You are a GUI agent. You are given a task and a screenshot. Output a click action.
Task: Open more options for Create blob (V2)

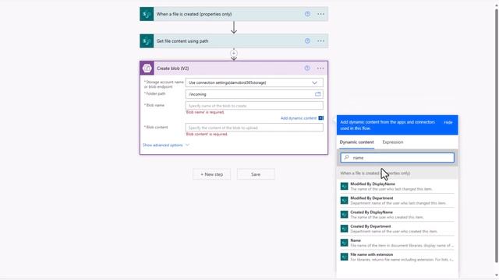pyautogui.click(x=320, y=68)
